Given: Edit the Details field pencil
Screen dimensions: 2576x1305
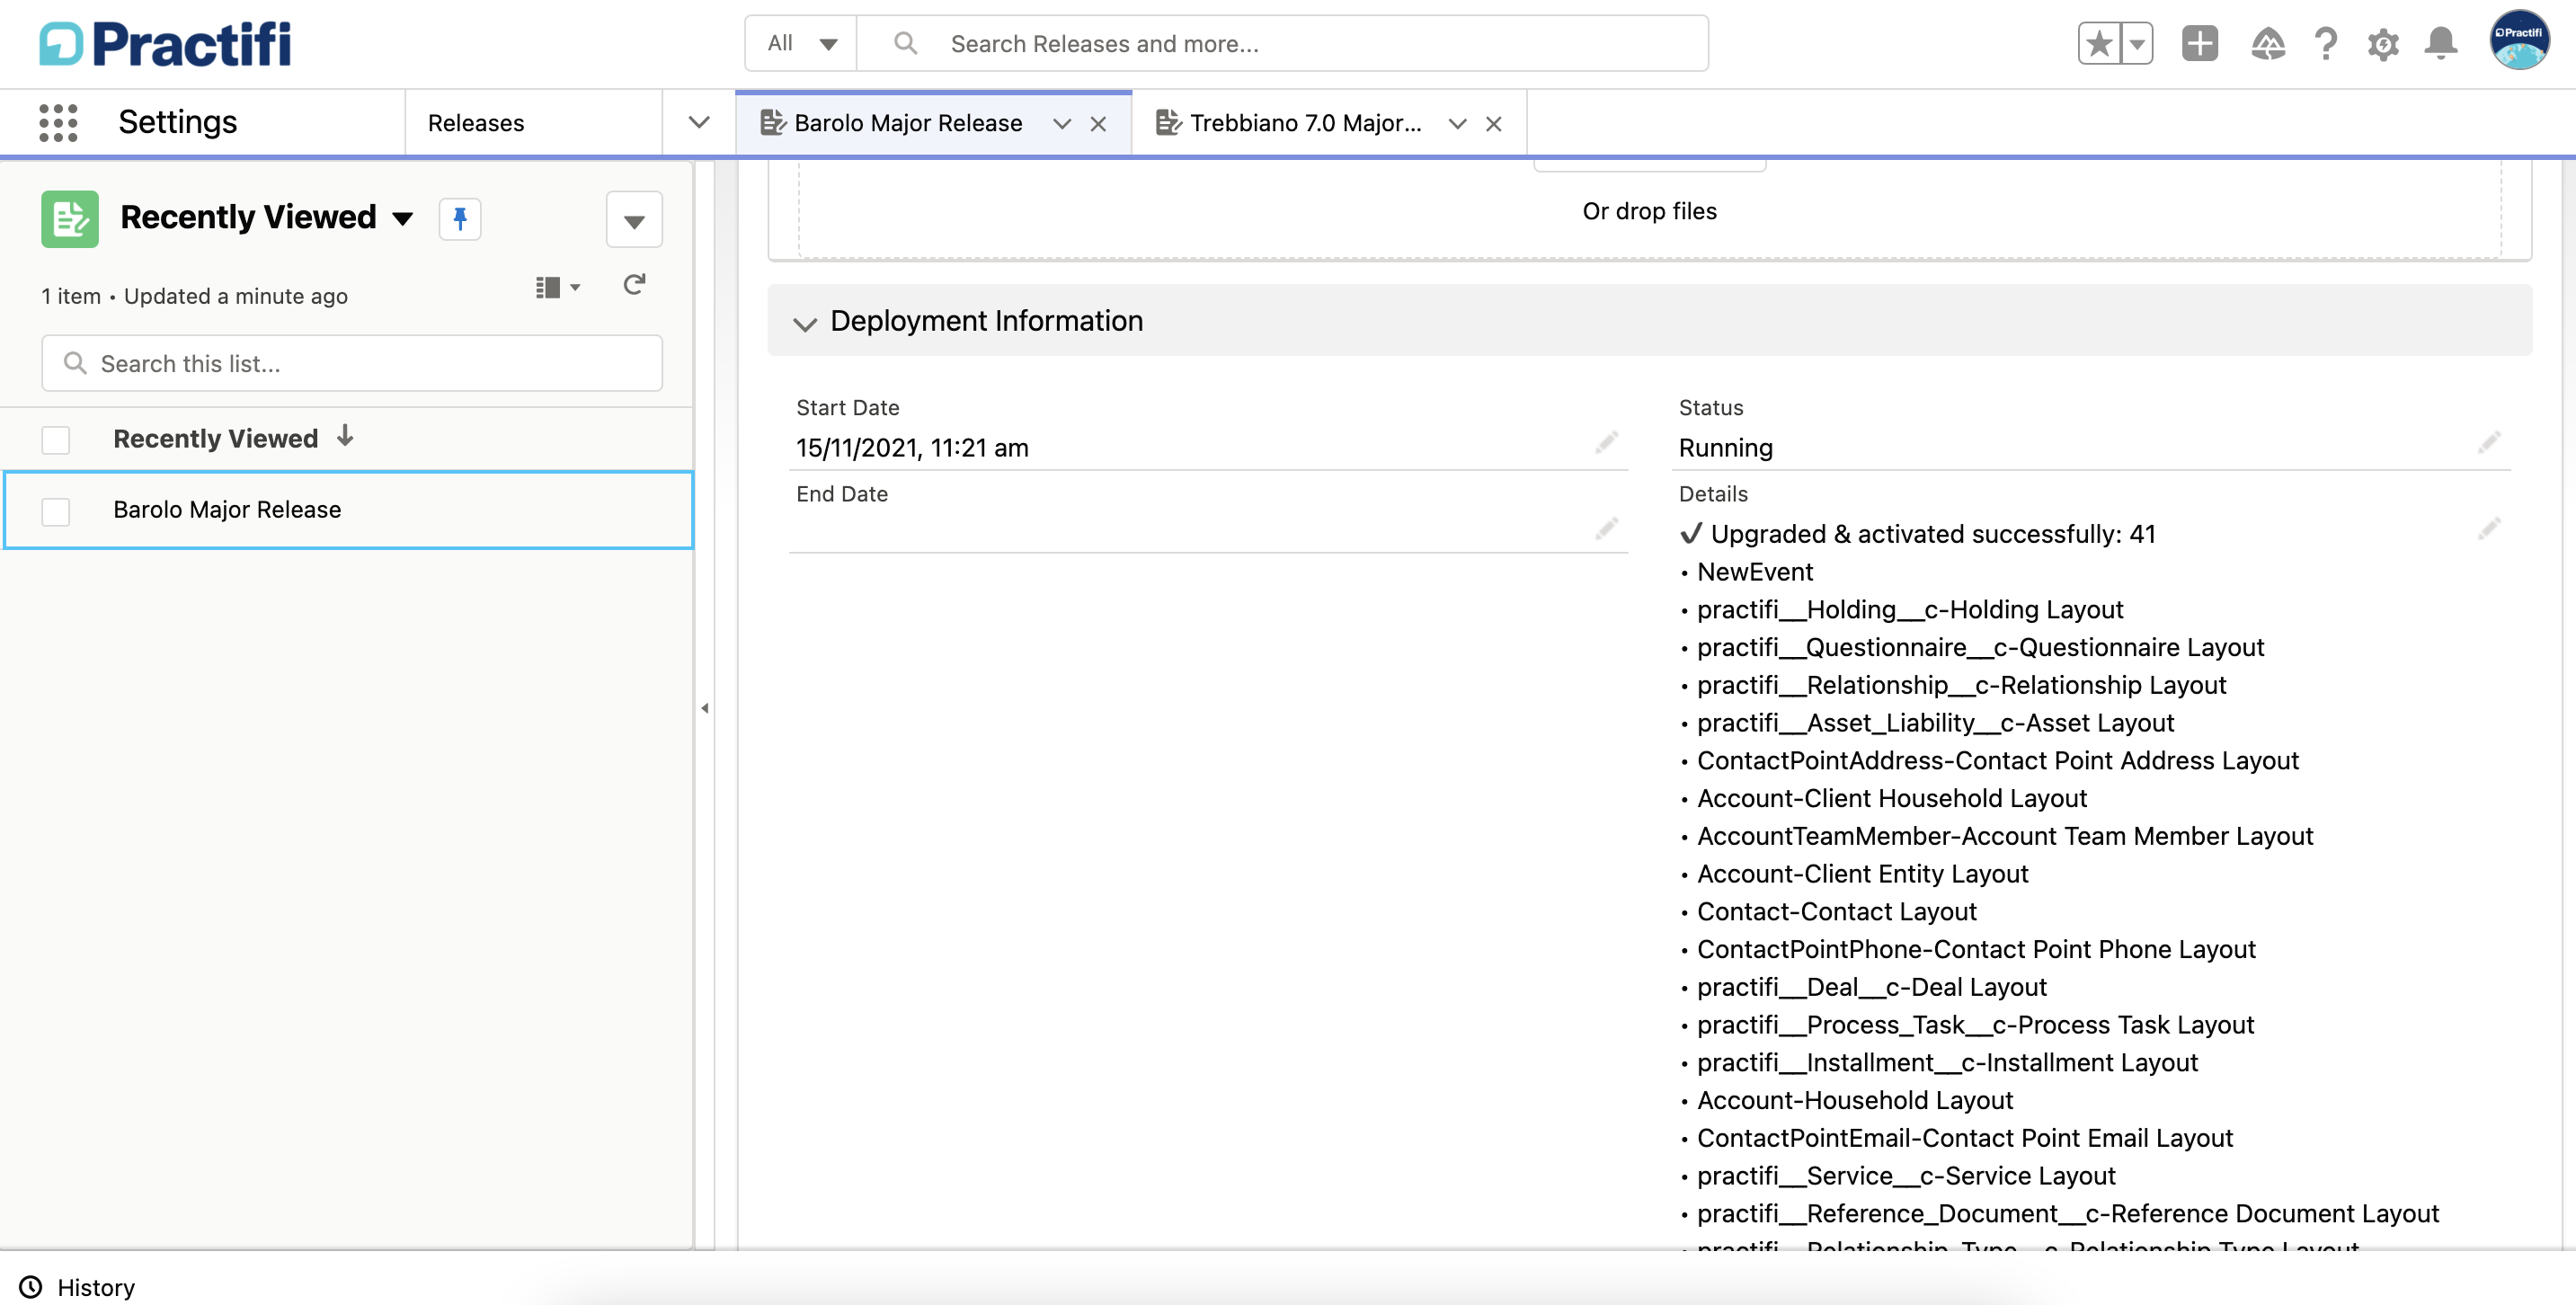Looking at the screenshot, I should [x=2489, y=528].
